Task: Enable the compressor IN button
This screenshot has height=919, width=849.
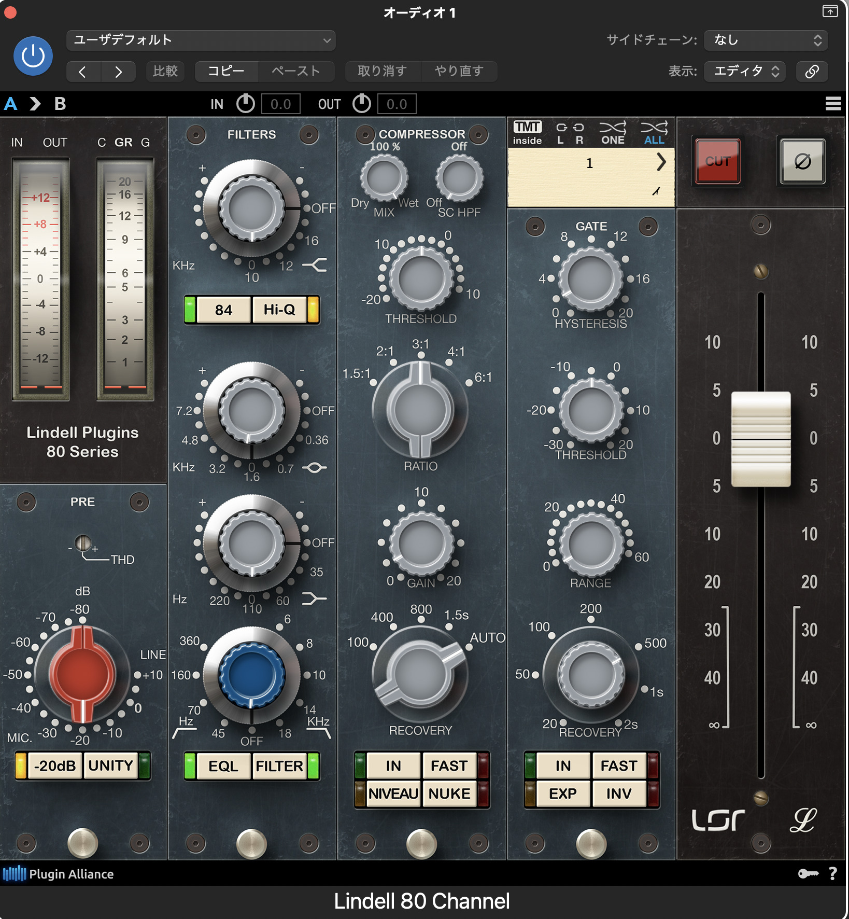Action: point(393,765)
